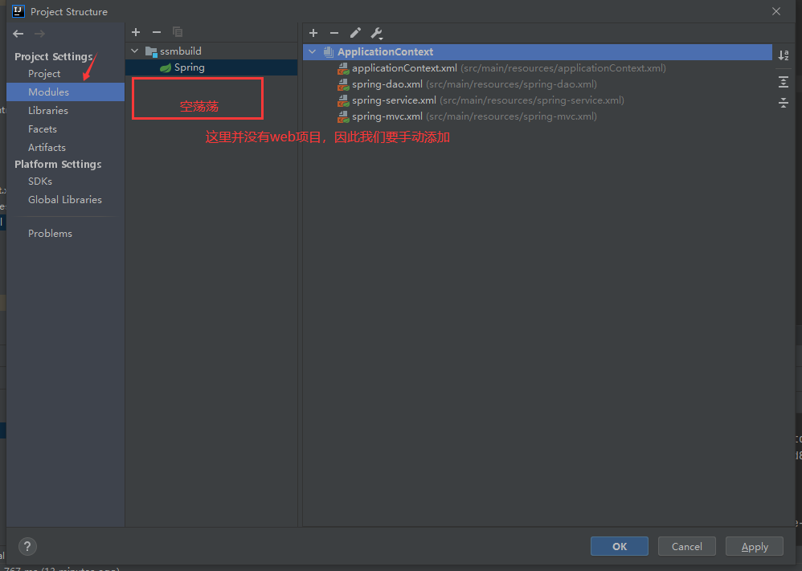Open the wrench settings icon
This screenshot has width=802, height=571.
[377, 33]
